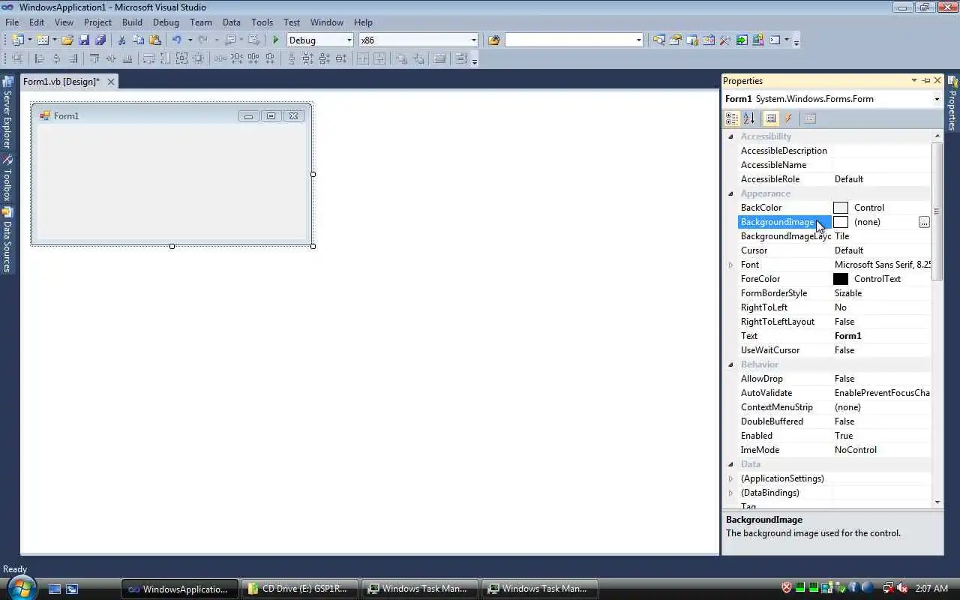Click the Align Tops layout icon

94,58
